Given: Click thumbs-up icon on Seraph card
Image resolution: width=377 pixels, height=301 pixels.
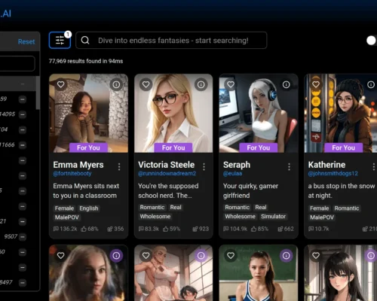Looking at the screenshot, I should (x=254, y=229).
